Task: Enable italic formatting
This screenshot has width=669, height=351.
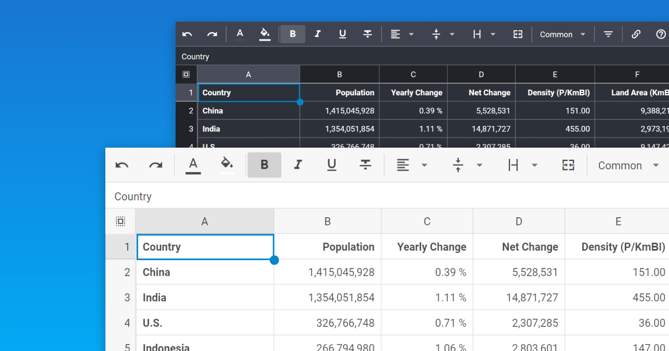Action: (298, 165)
